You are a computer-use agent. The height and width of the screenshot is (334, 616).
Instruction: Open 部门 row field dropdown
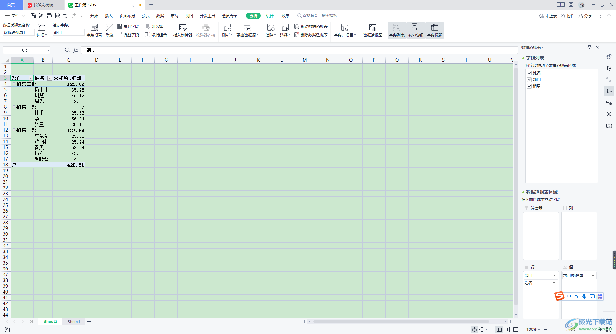click(554, 275)
